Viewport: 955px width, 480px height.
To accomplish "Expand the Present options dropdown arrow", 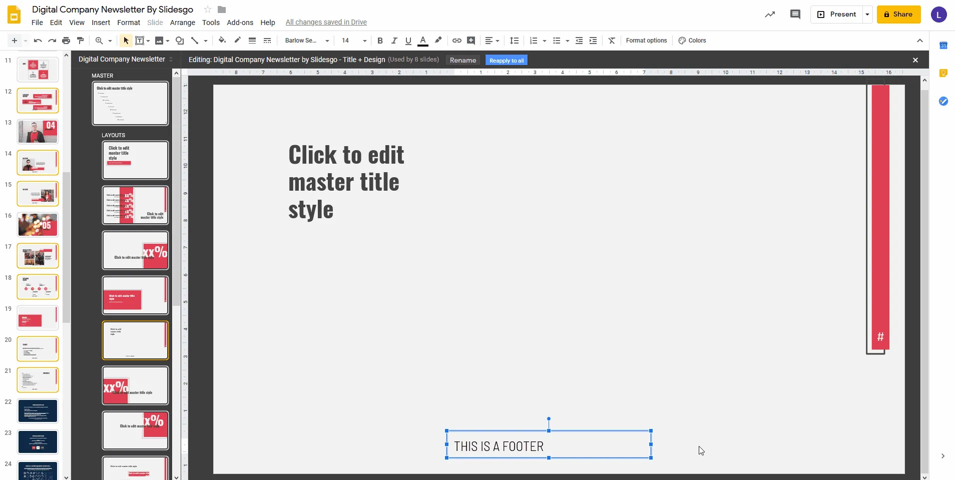I will [867, 14].
